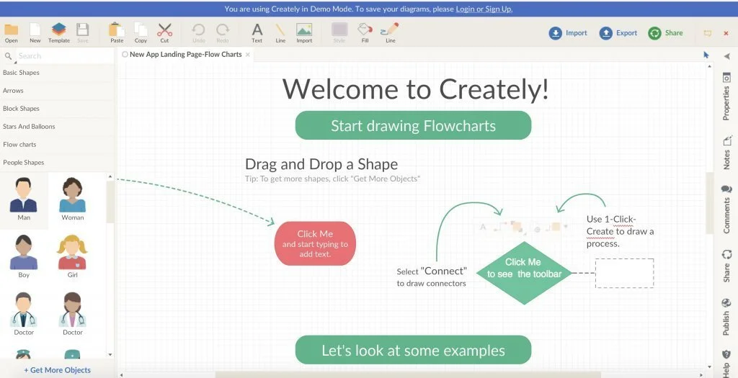Click the shape Search field
The width and height of the screenshot is (738, 378).
[63, 56]
